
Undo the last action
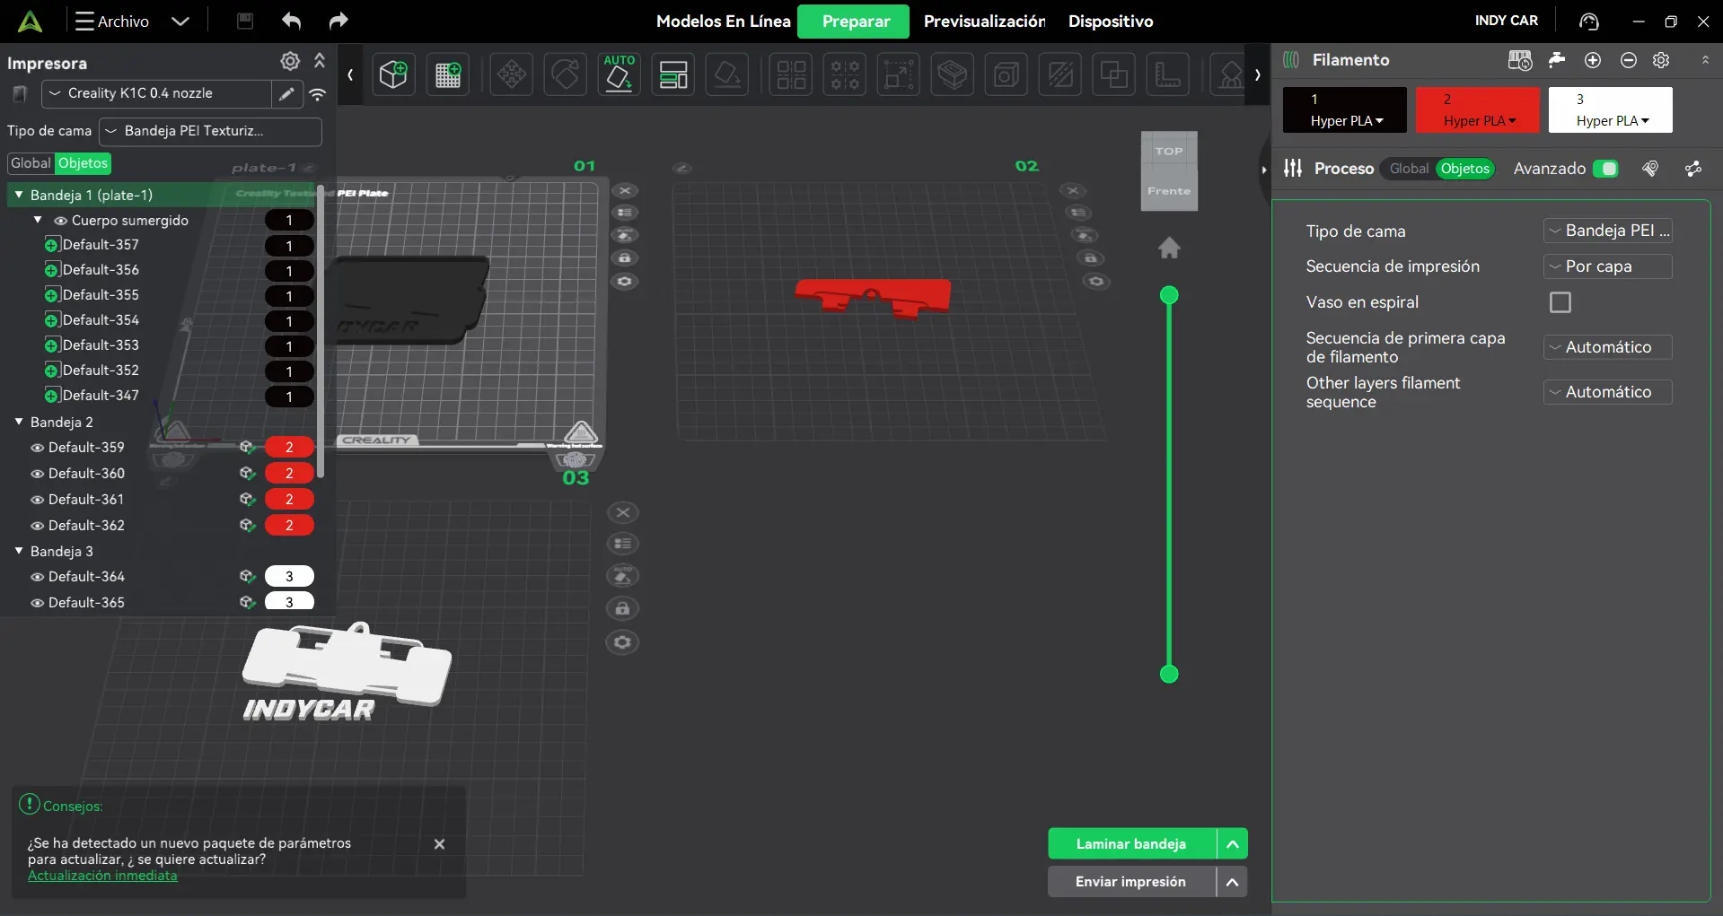pos(291,21)
